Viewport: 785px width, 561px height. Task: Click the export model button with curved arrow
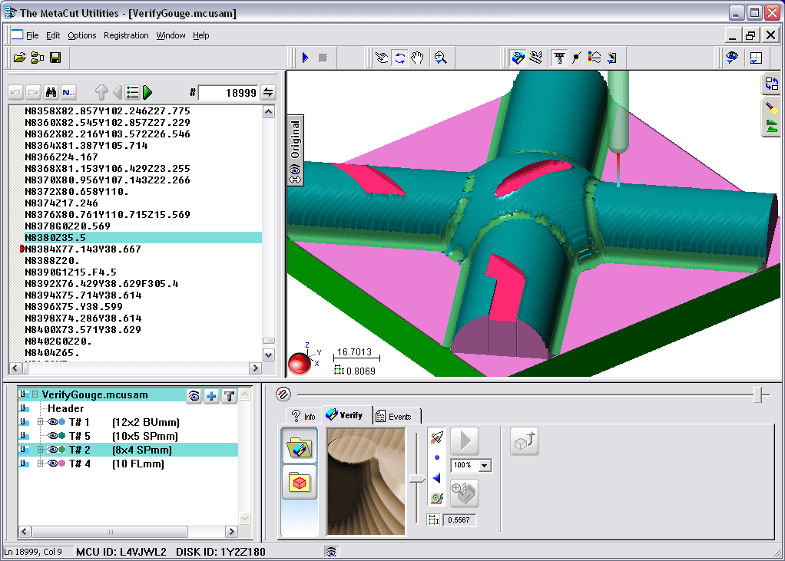coord(525,441)
